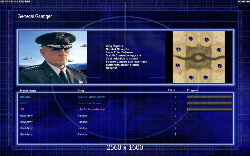Click the 00:00:00 elapsed timer
Screen dimensions: 250x156
click(244, 2)
